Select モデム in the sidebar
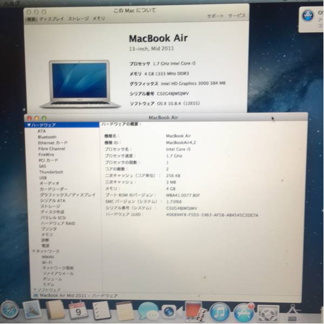 [49, 285]
